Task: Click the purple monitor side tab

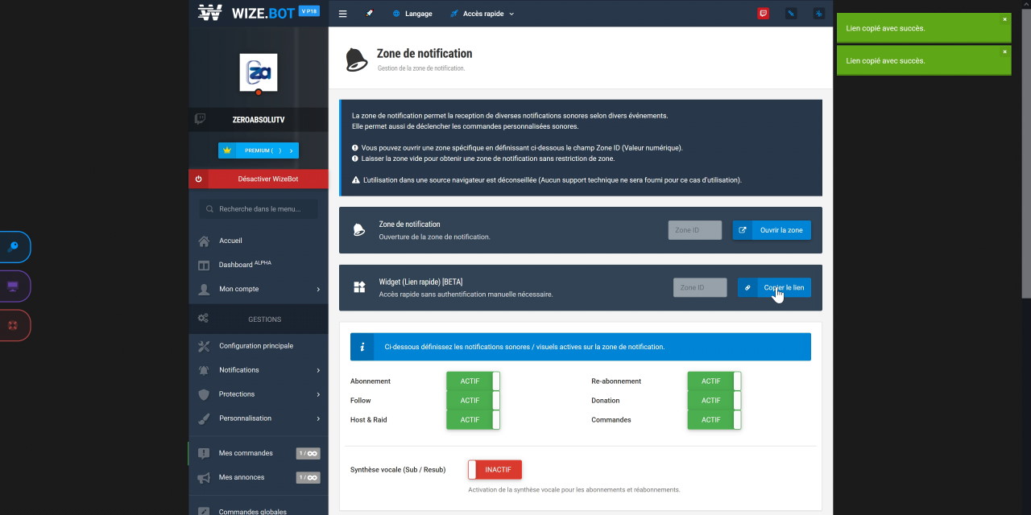Action: tap(13, 286)
